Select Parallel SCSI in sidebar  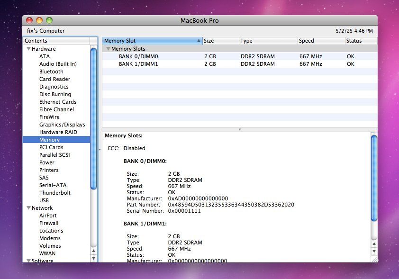pyautogui.click(x=54, y=155)
